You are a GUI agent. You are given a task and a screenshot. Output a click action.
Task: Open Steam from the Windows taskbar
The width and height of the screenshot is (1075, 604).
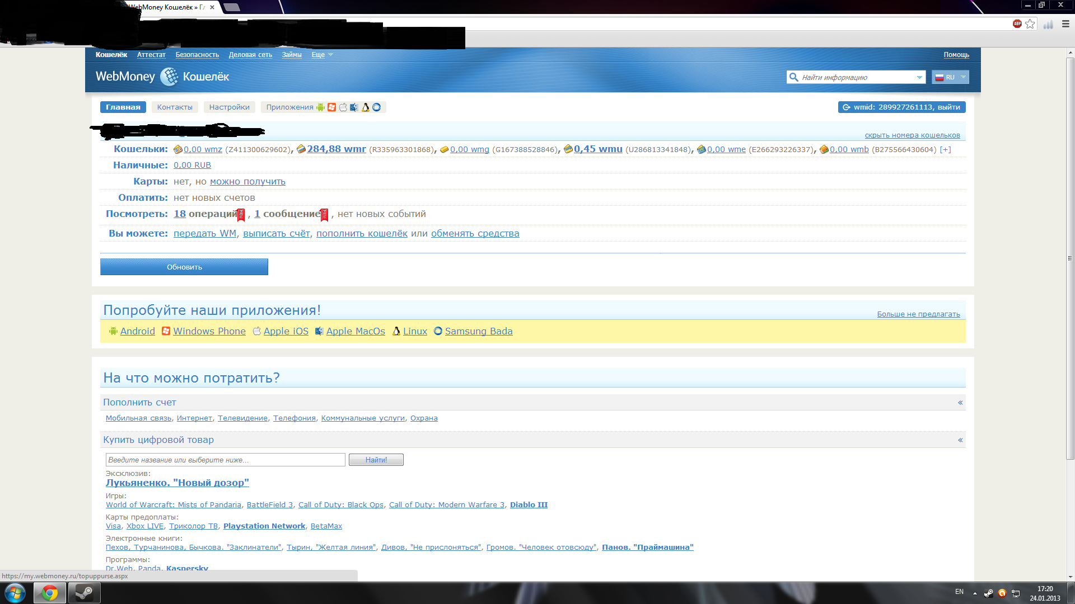(x=85, y=593)
